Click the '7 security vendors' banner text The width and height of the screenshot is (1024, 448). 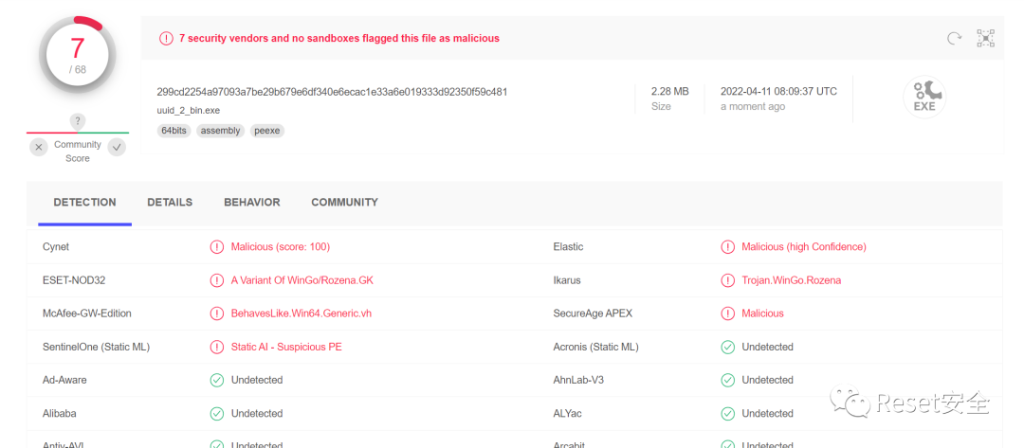pyautogui.click(x=339, y=39)
